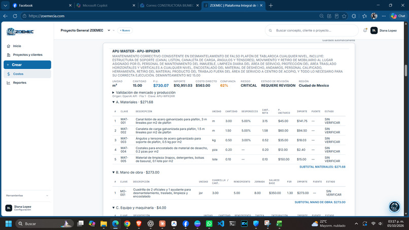Open the Costos section
Image resolution: width=409 pixels, height=230 pixels.
pos(27,74)
